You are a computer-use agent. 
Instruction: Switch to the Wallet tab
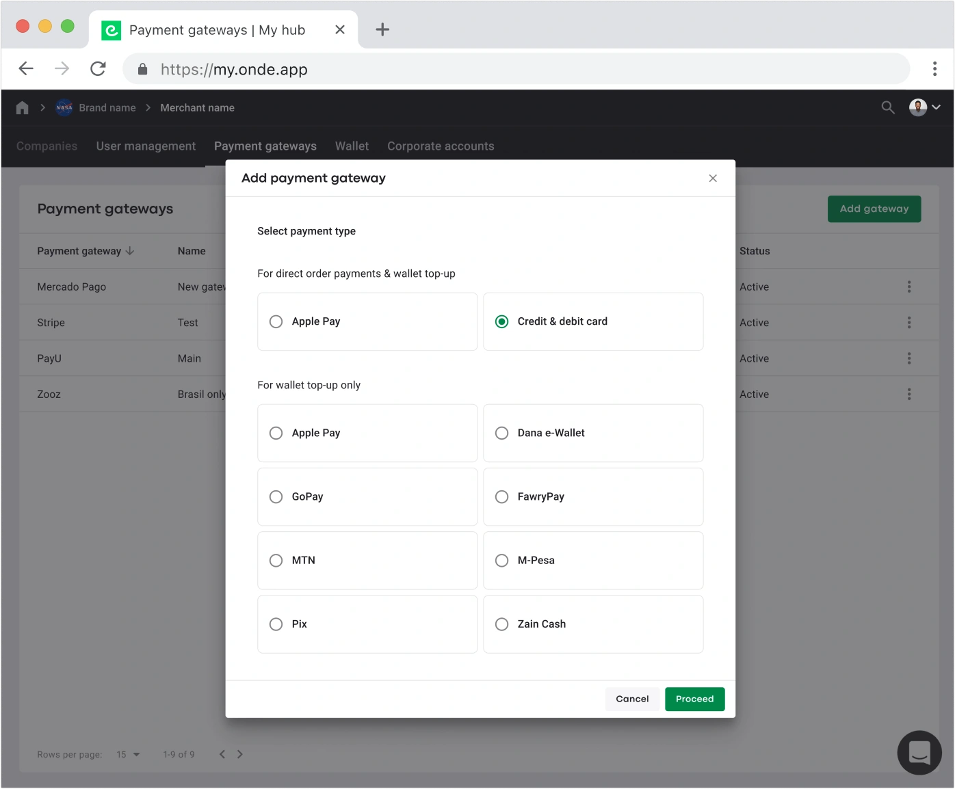(352, 146)
